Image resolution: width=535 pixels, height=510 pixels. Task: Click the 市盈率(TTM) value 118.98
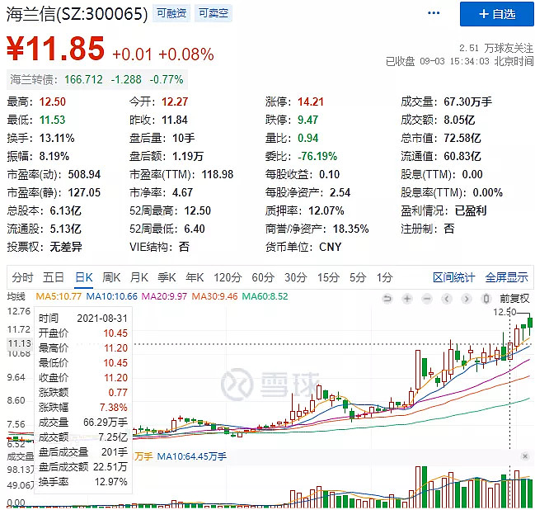218,175
